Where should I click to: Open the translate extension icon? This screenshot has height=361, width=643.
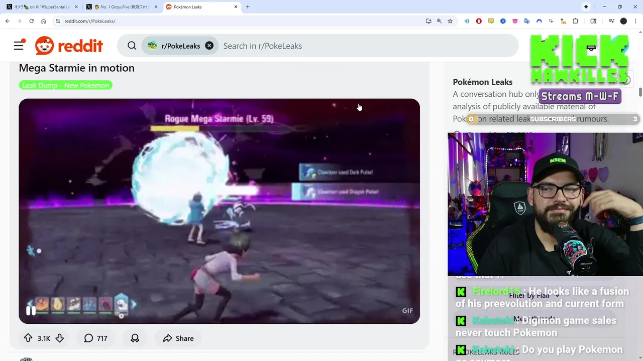click(x=527, y=21)
